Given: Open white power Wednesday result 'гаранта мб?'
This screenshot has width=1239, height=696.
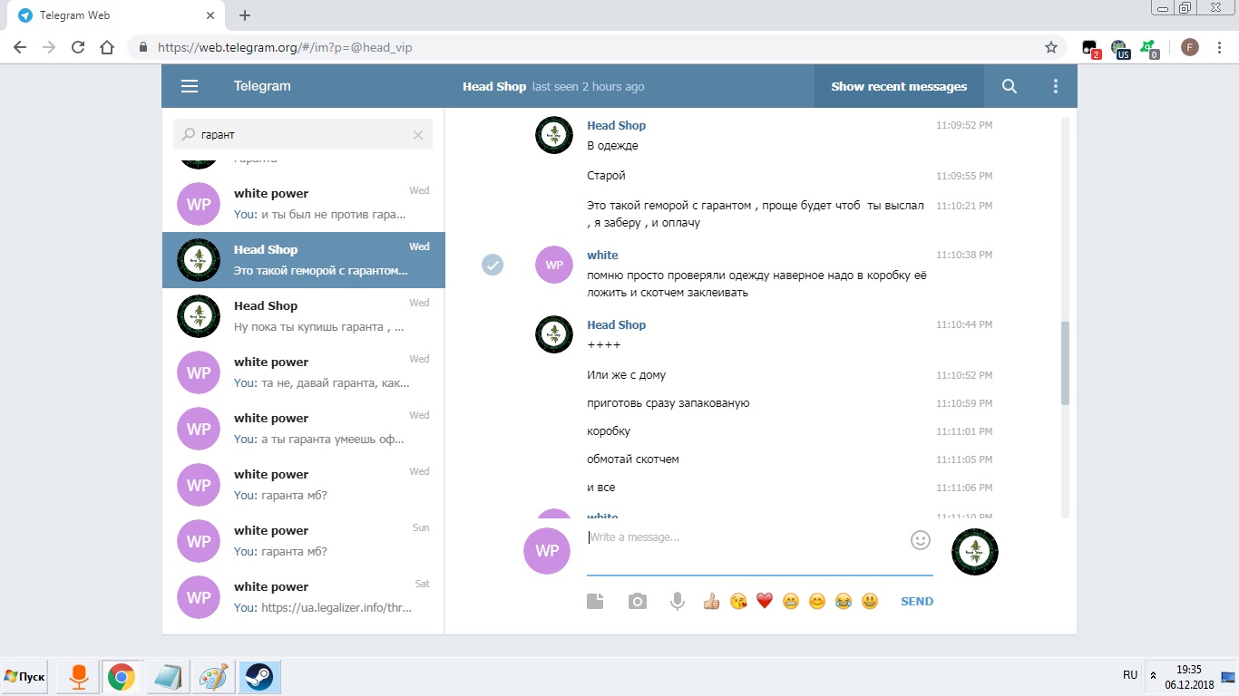Looking at the screenshot, I should pos(304,485).
